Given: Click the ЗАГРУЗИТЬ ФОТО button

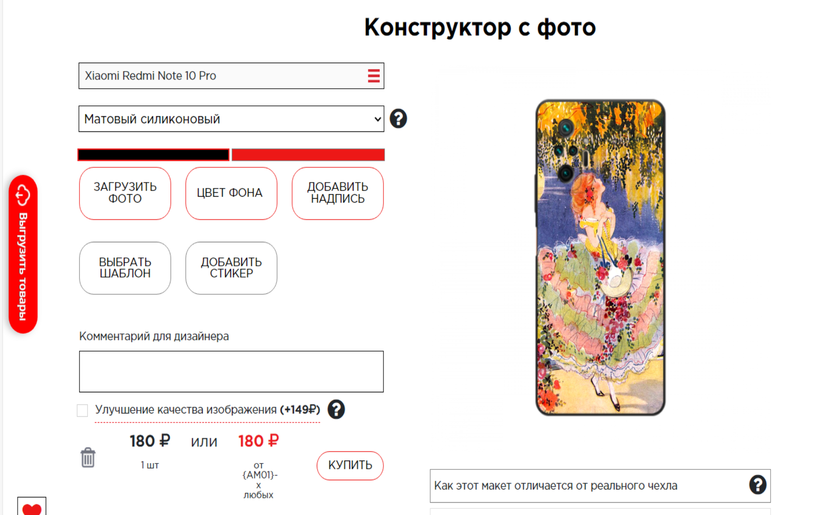Looking at the screenshot, I should tap(125, 193).
